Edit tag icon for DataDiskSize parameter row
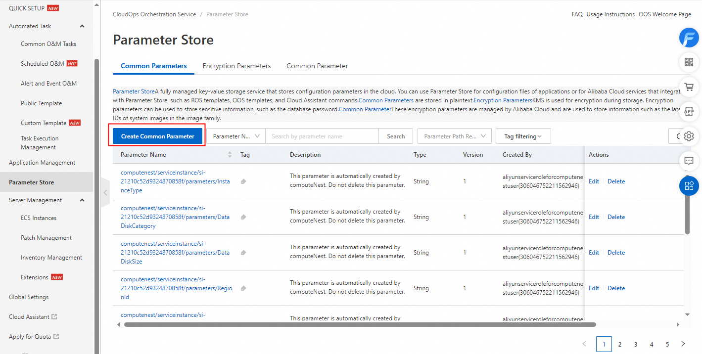 coord(243,253)
